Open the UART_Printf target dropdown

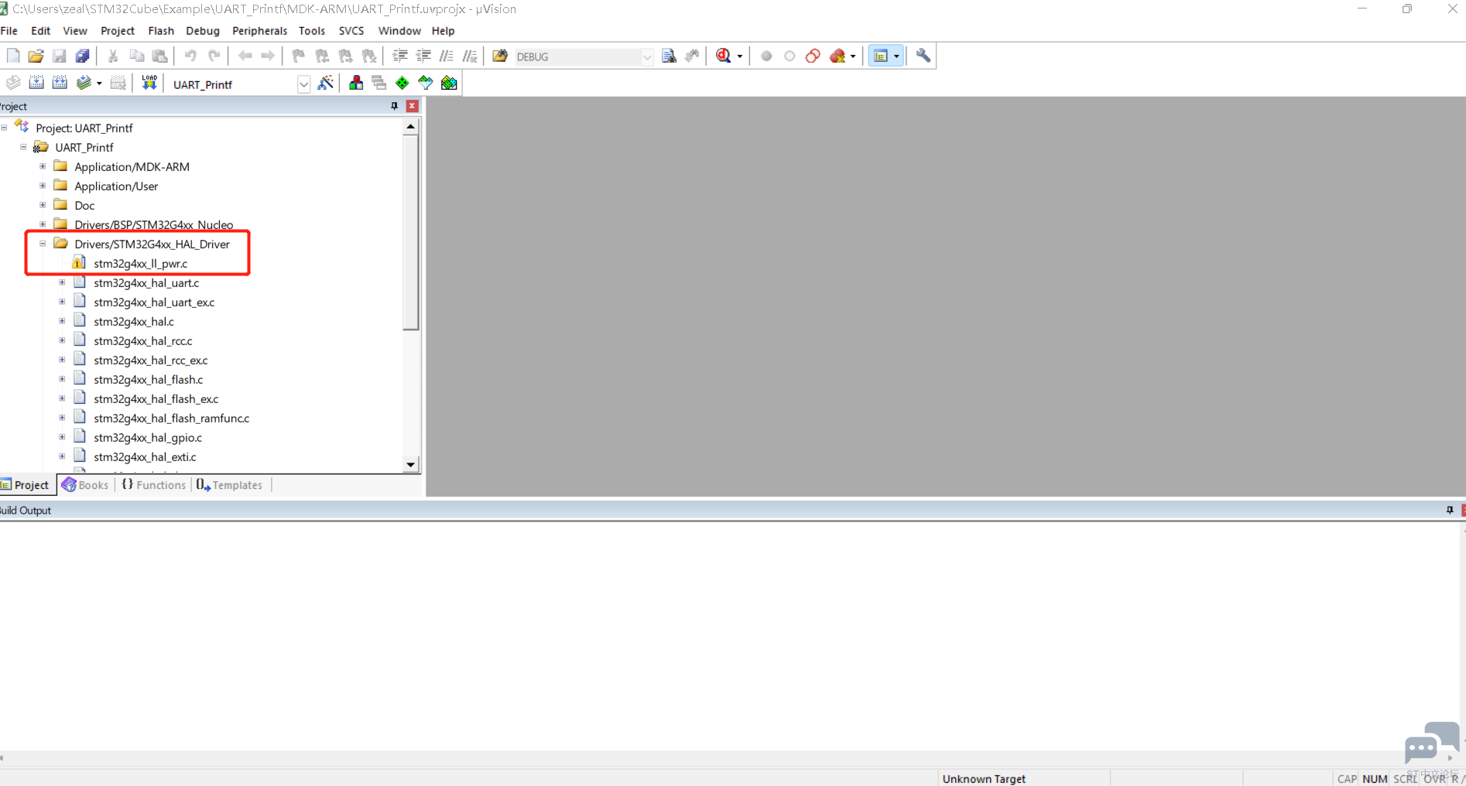(303, 84)
